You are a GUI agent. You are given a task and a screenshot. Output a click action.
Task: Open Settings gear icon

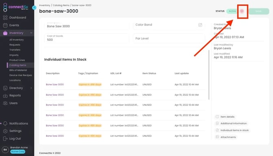pos(5,131)
